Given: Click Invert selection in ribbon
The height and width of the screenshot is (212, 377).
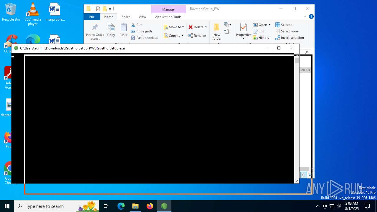Looking at the screenshot, I should click(290, 38).
